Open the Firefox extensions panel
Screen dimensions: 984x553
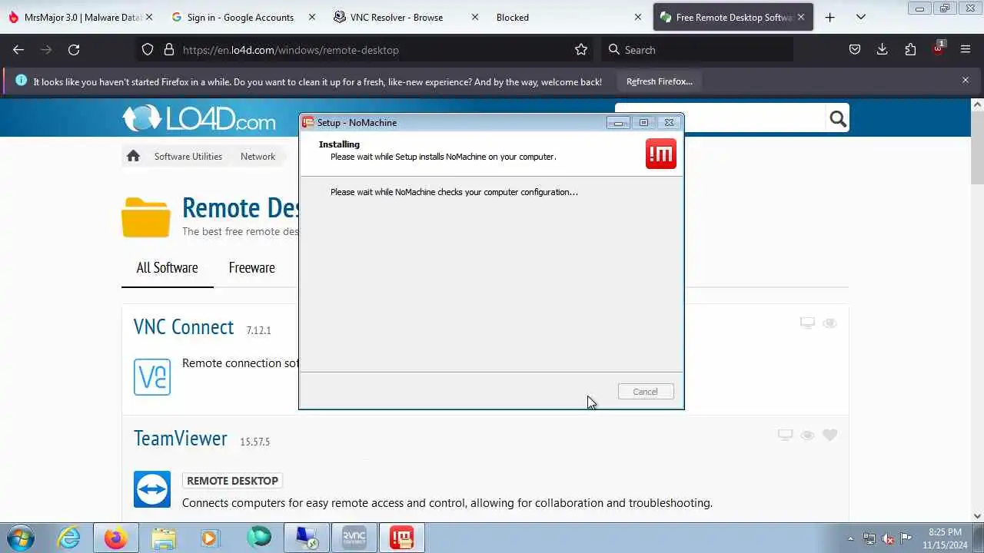[x=910, y=49]
